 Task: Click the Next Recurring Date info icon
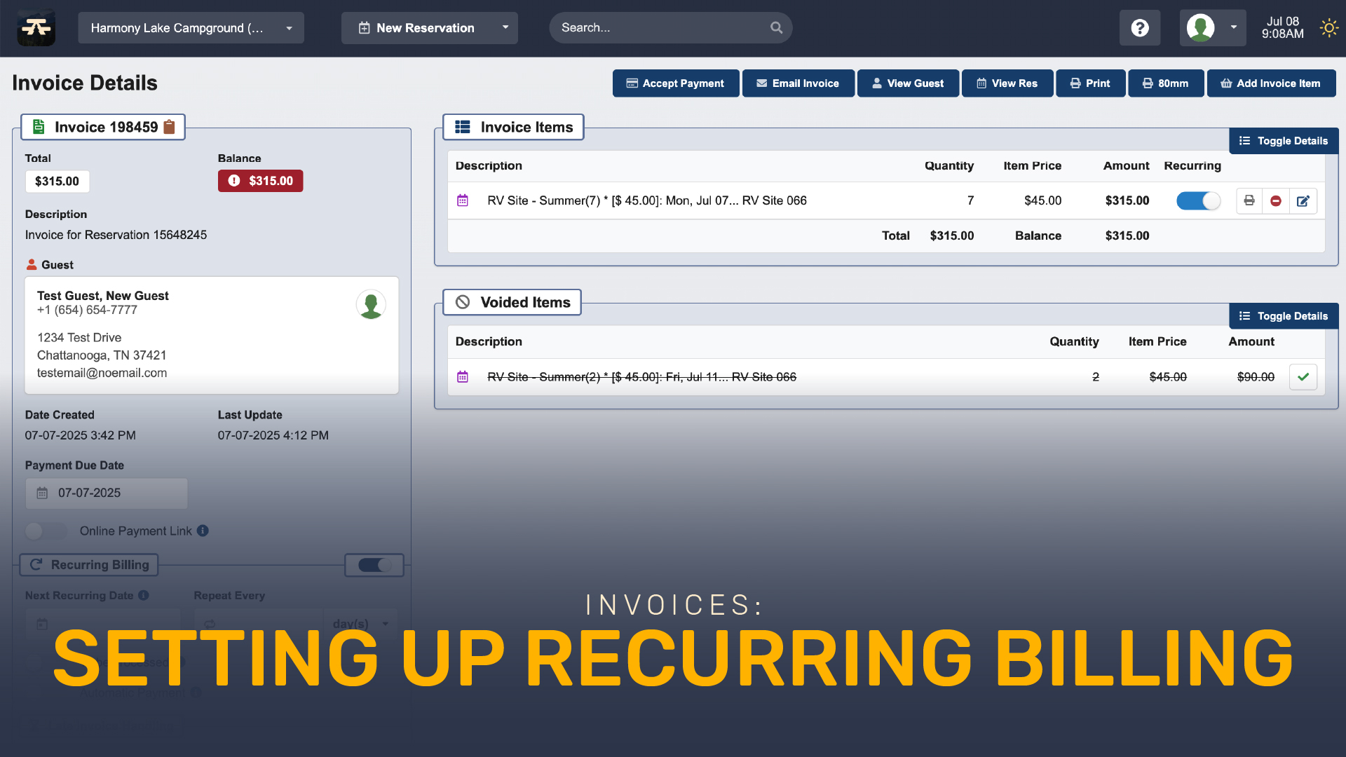click(x=144, y=595)
